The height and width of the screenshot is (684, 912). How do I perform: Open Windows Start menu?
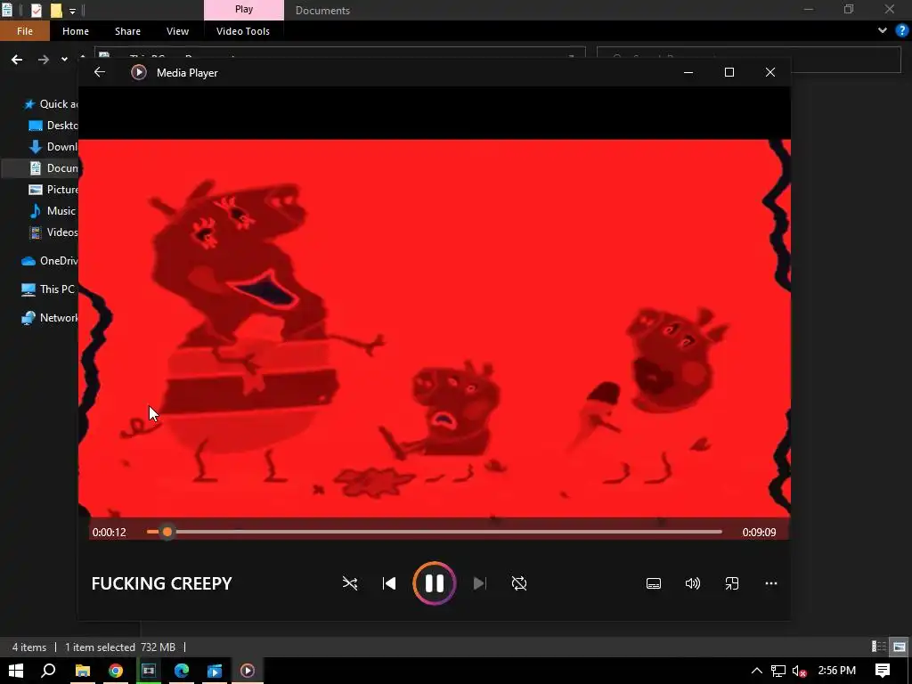coord(16,671)
